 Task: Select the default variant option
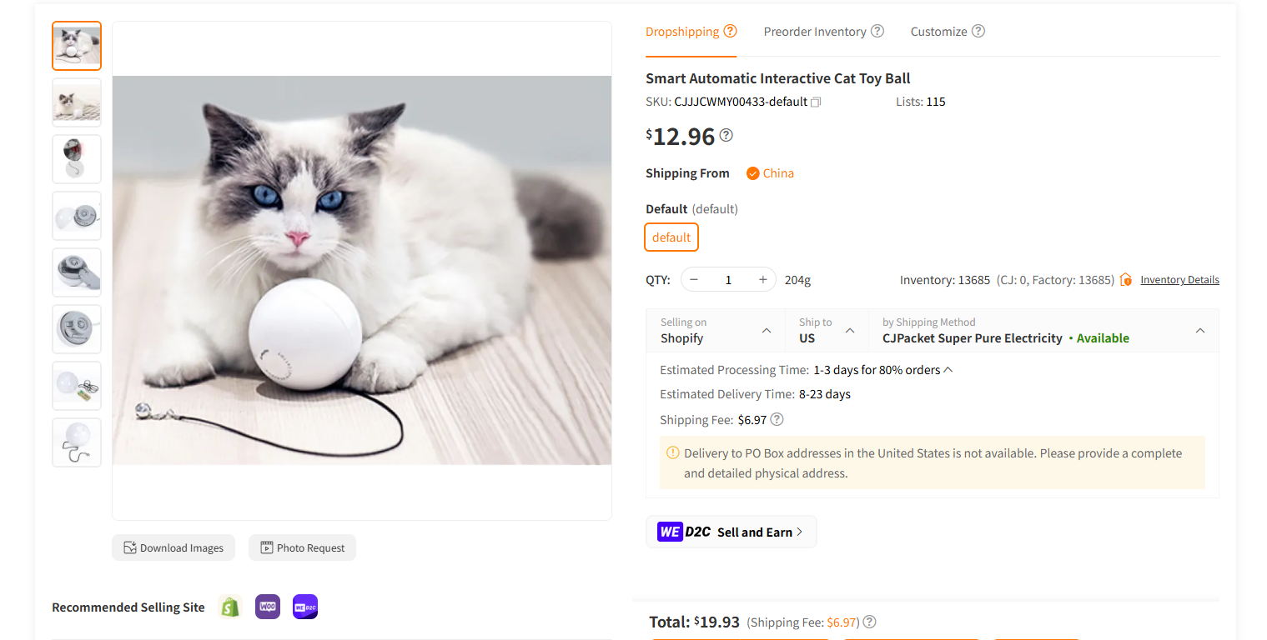671,237
